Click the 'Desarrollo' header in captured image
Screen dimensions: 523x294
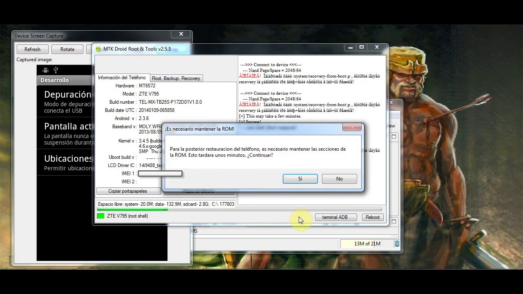[x=54, y=80]
